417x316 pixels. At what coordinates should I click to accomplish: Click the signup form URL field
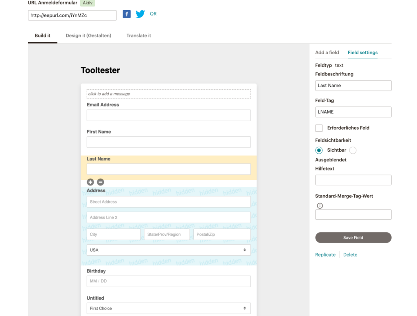click(72, 15)
